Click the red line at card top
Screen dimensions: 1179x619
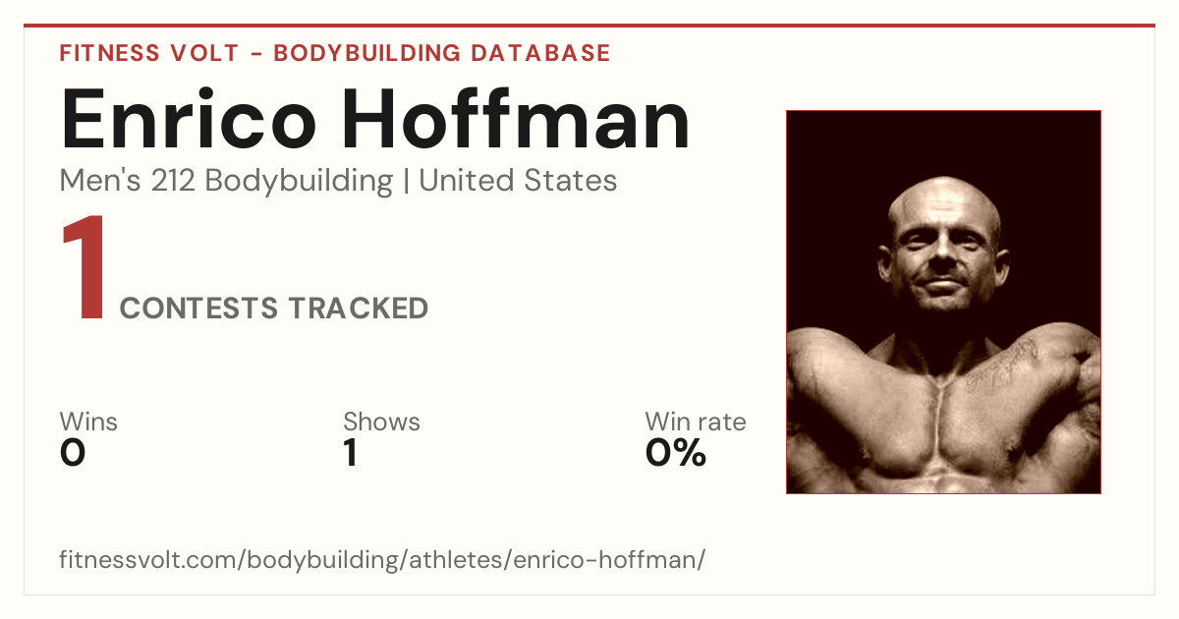coord(589,26)
